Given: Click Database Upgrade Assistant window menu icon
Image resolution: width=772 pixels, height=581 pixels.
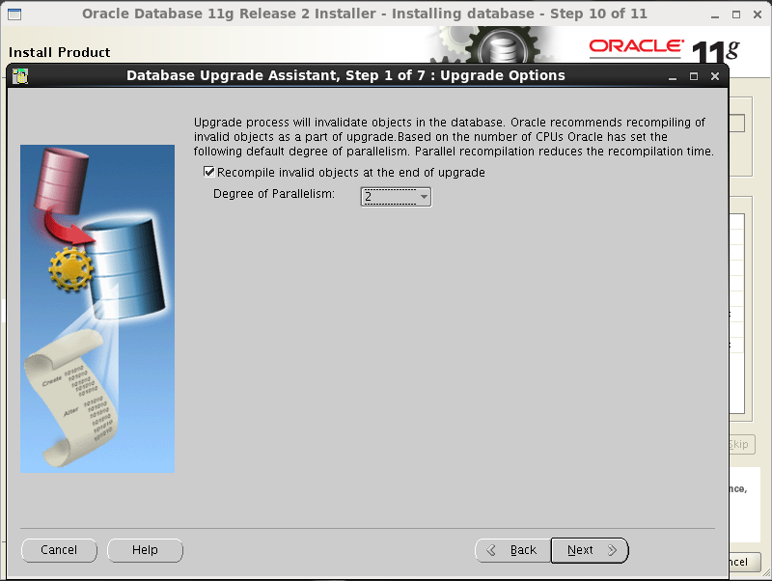Looking at the screenshot, I should (x=20, y=76).
